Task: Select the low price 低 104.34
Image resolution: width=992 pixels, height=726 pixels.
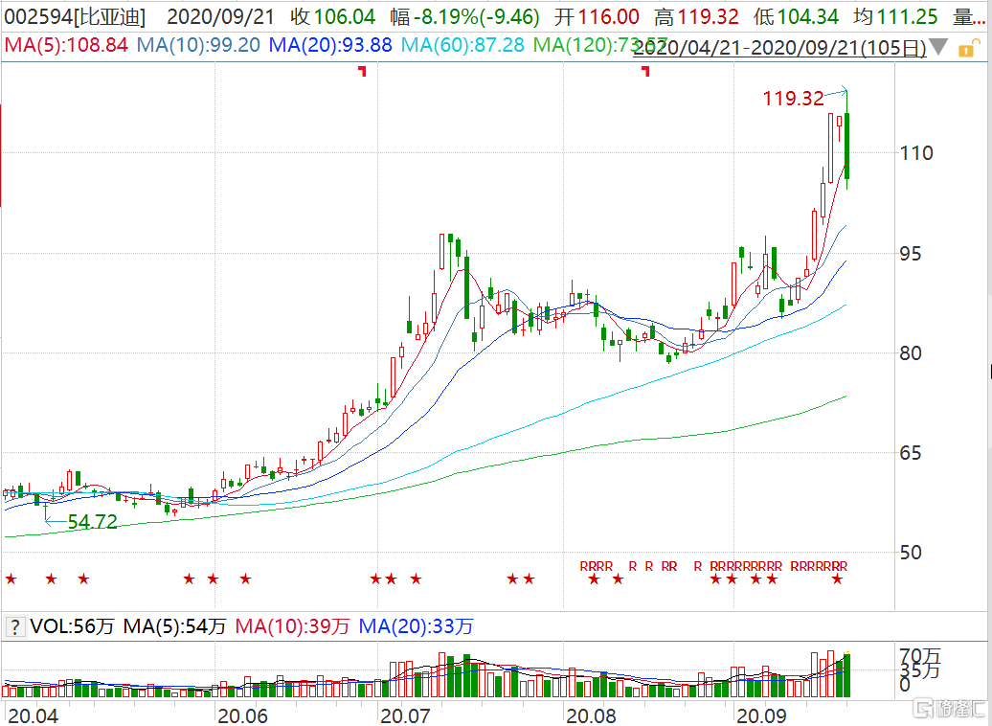Action: [796, 16]
